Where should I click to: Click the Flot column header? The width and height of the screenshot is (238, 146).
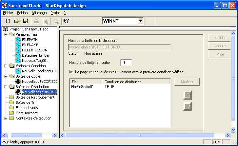[x=86, y=82]
